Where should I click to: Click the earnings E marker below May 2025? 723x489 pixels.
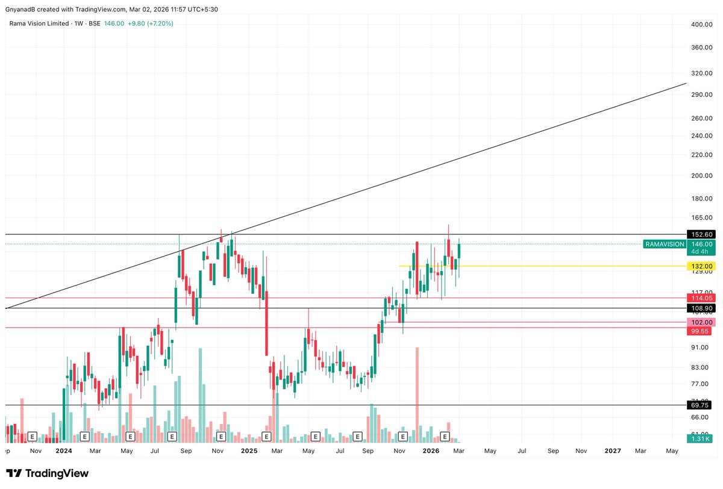coord(315,435)
